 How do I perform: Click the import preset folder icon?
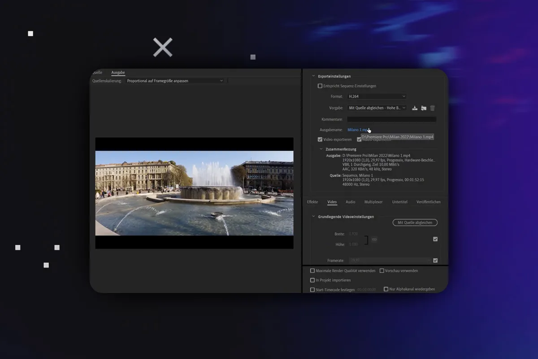[424, 108]
